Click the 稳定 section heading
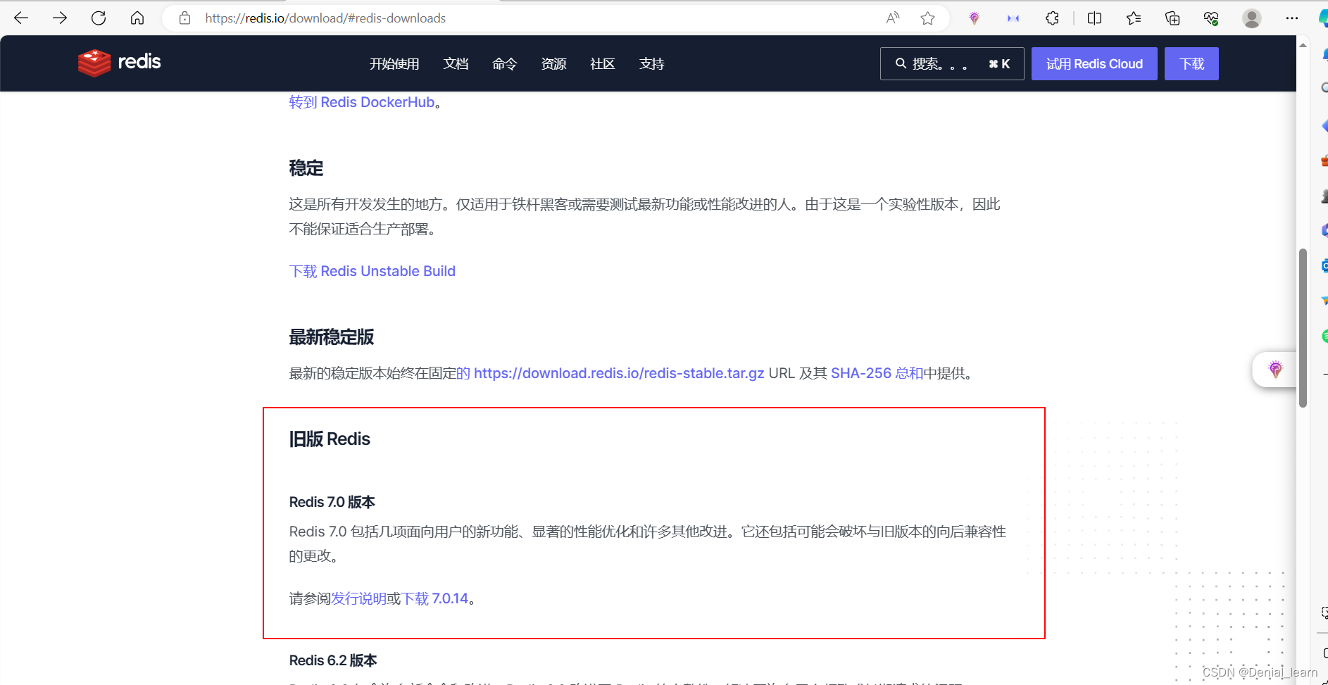This screenshot has height=685, width=1328. pos(306,168)
